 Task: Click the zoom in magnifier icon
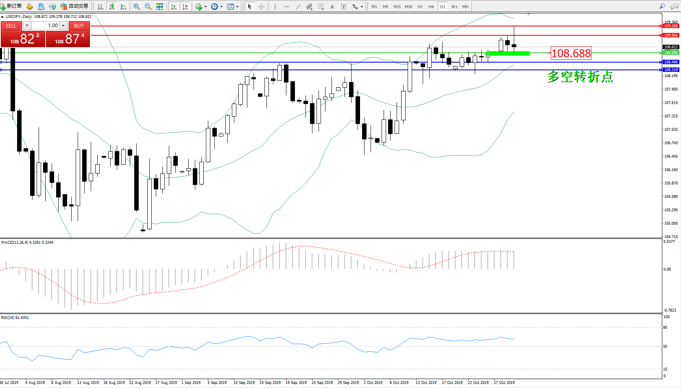pyautogui.click(x=137, y=7)
